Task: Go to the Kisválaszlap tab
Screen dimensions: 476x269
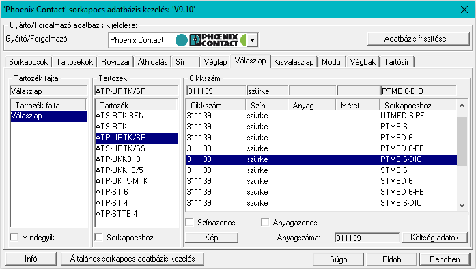Action: tap(294, 62)
